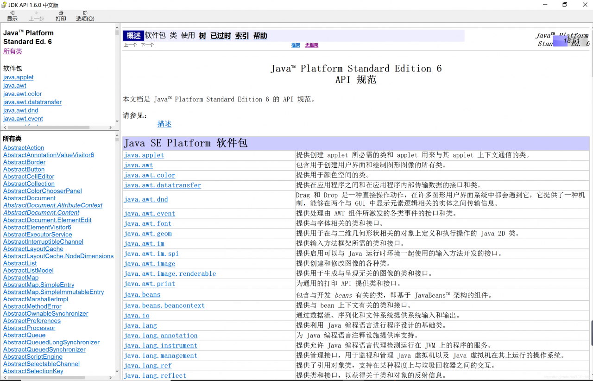Image resolution: width=593 pixels, height=381 pixels.
Task: Click the 无框架 link
Action: tap(312, 45)
